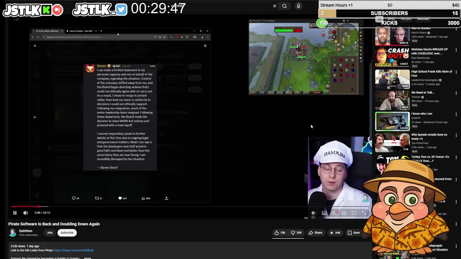Enter fullscreen with the player's fullscreen icon
The height and width of the screenshot is (259, 461).
point(364,213)
